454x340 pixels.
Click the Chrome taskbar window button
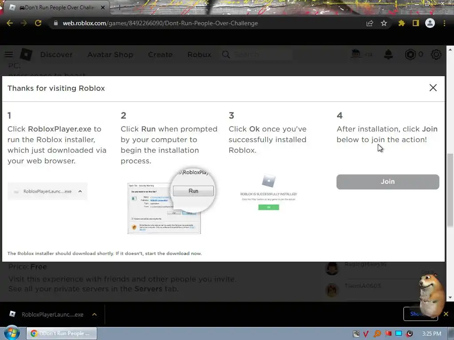click(62, 333)
